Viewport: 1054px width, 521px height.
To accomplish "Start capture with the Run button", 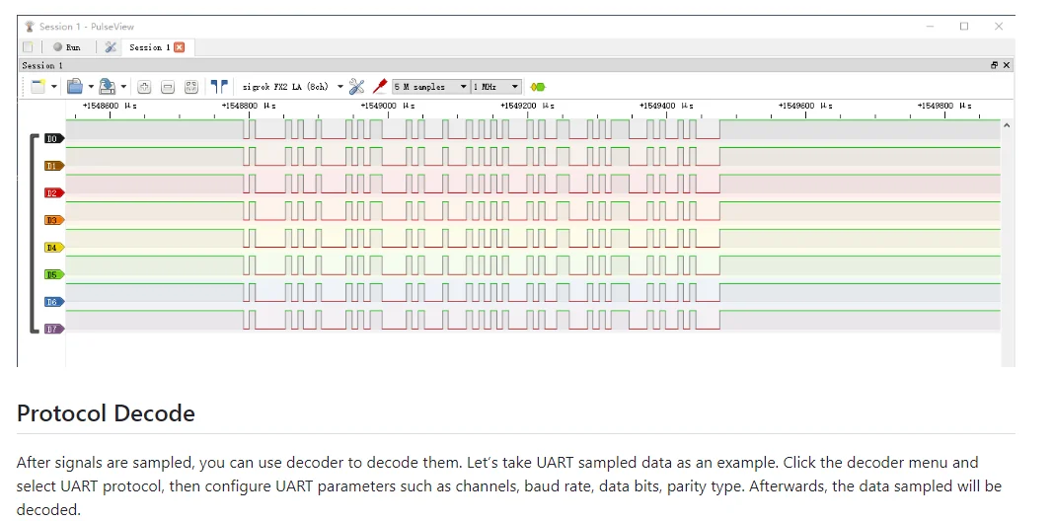I will coord(66,47).
